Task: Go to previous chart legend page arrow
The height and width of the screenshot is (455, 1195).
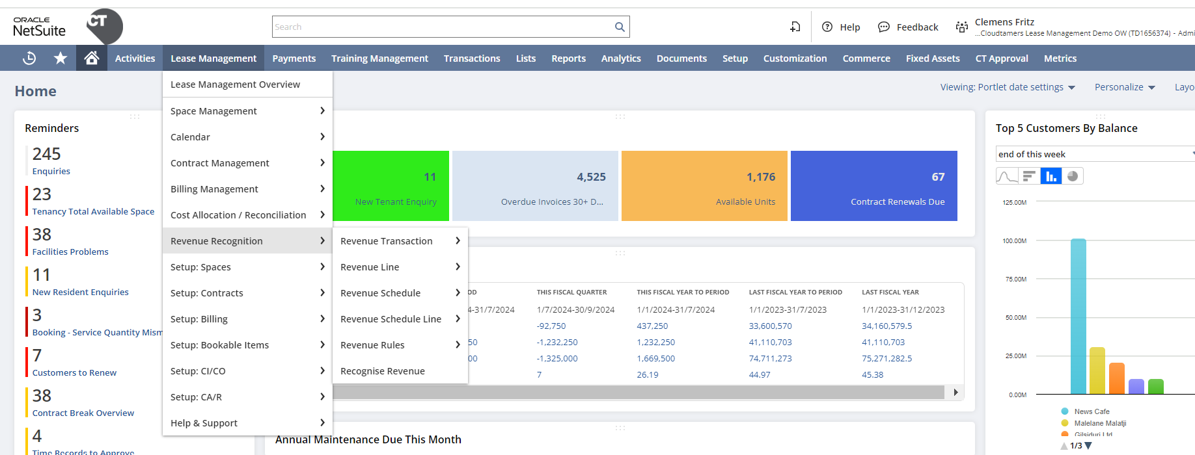Action: [1064, 446]
